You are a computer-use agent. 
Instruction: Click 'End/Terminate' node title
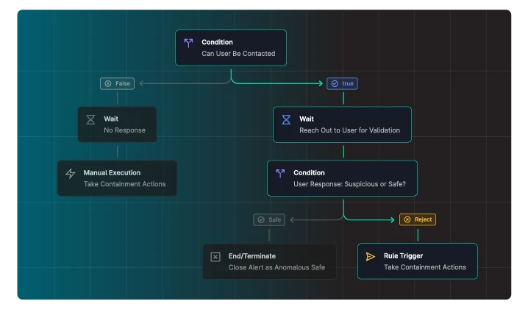tap(252, 256)
